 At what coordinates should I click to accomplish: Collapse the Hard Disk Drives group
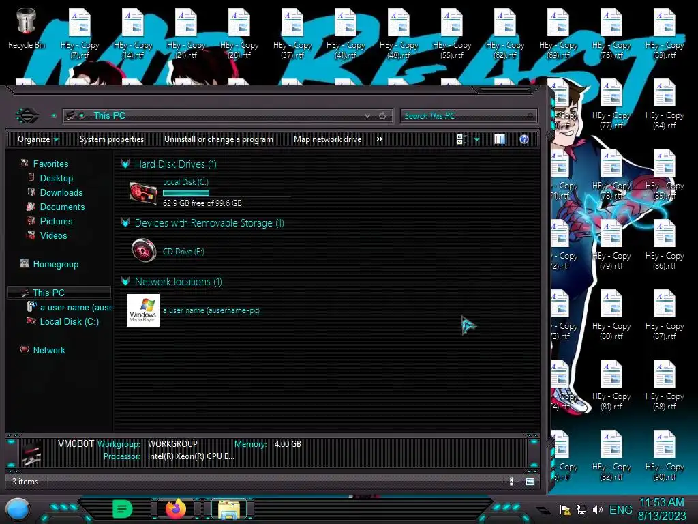pyautogui.click(x=125, y=164)
